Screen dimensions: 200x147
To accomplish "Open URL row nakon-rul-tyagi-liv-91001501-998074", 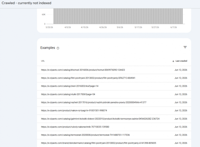I will [114, 111].
